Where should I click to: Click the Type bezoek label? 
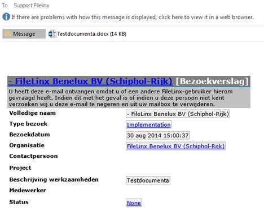coord(28,124)
